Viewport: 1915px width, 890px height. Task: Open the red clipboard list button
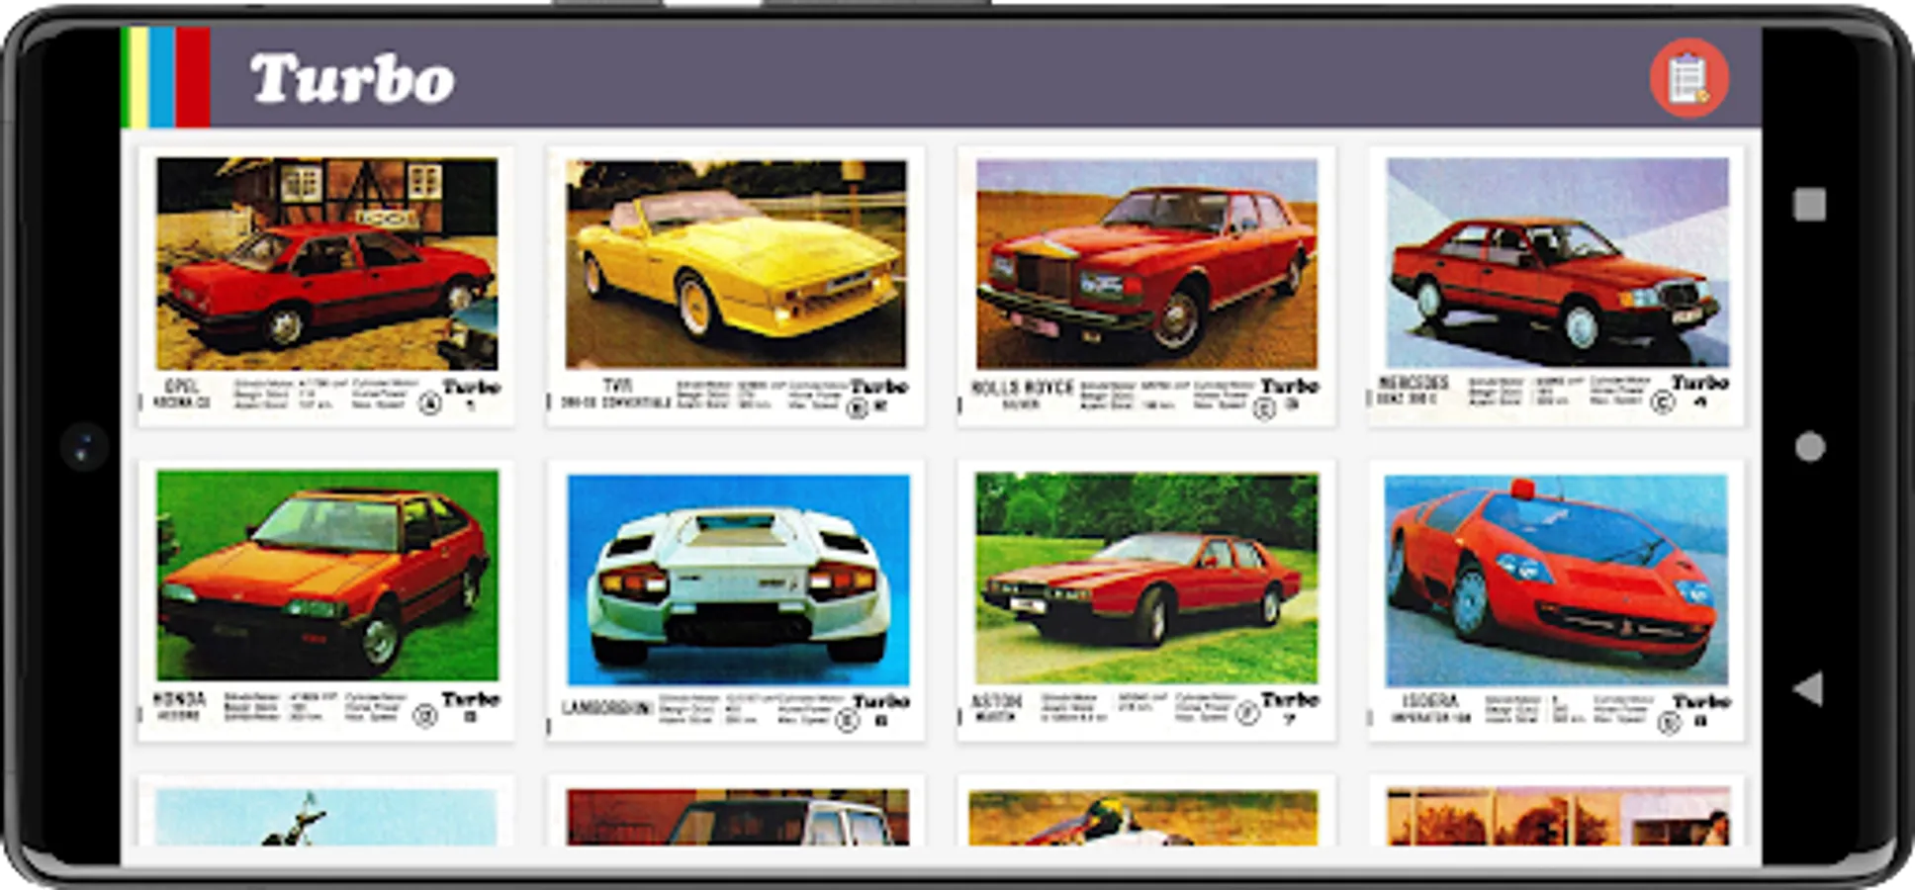pos(1688,78)
